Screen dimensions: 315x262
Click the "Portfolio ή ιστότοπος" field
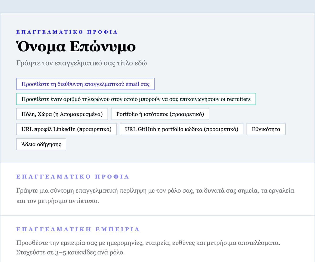coord(160,114)
